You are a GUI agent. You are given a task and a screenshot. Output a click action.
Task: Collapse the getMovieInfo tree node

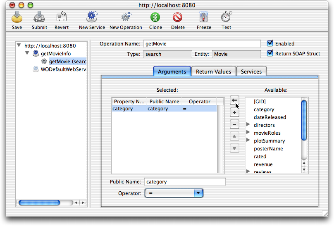[27, 53]
